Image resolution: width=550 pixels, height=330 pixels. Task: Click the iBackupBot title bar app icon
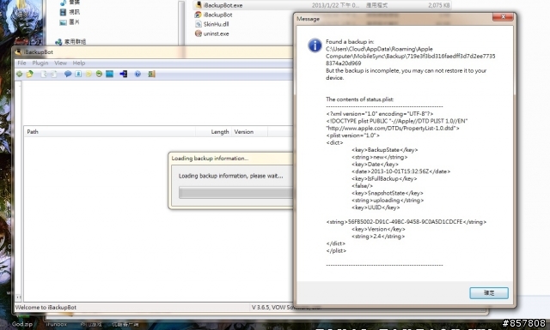tap(18, 51)
